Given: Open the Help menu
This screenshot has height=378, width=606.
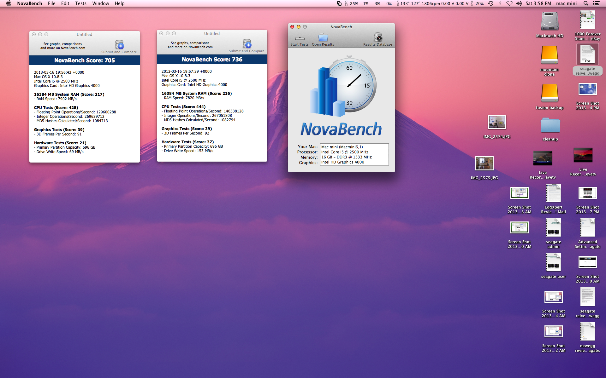Looking at the screenshot, I should 120,3.
